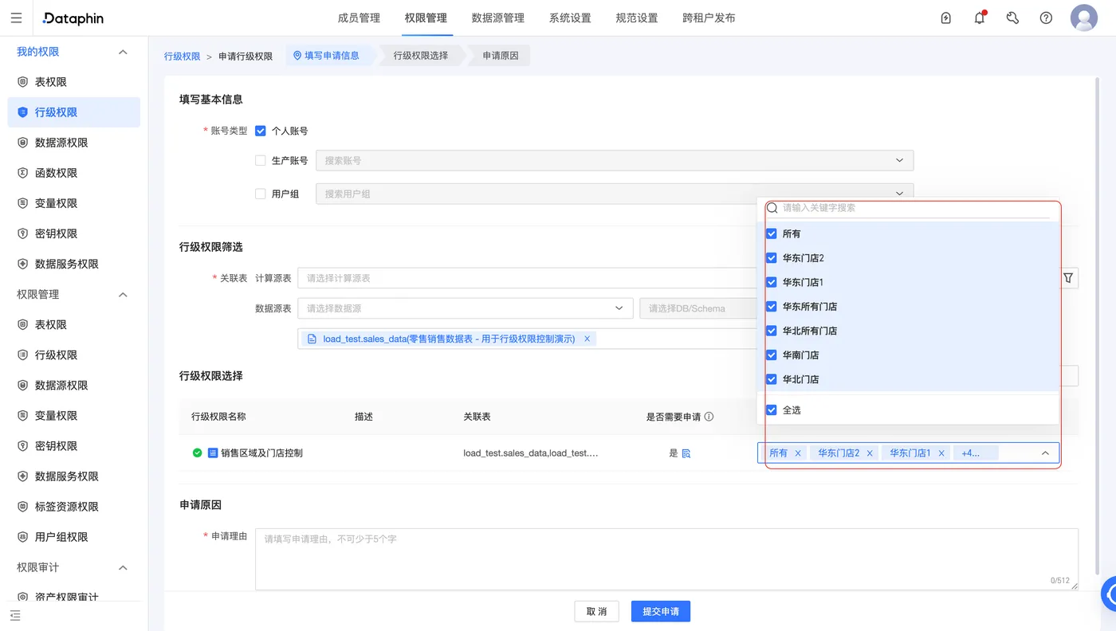This screenshot has height=631, width=1116.
Task: Click the info icon beside 是否需要申请
Action: [709, 417]
